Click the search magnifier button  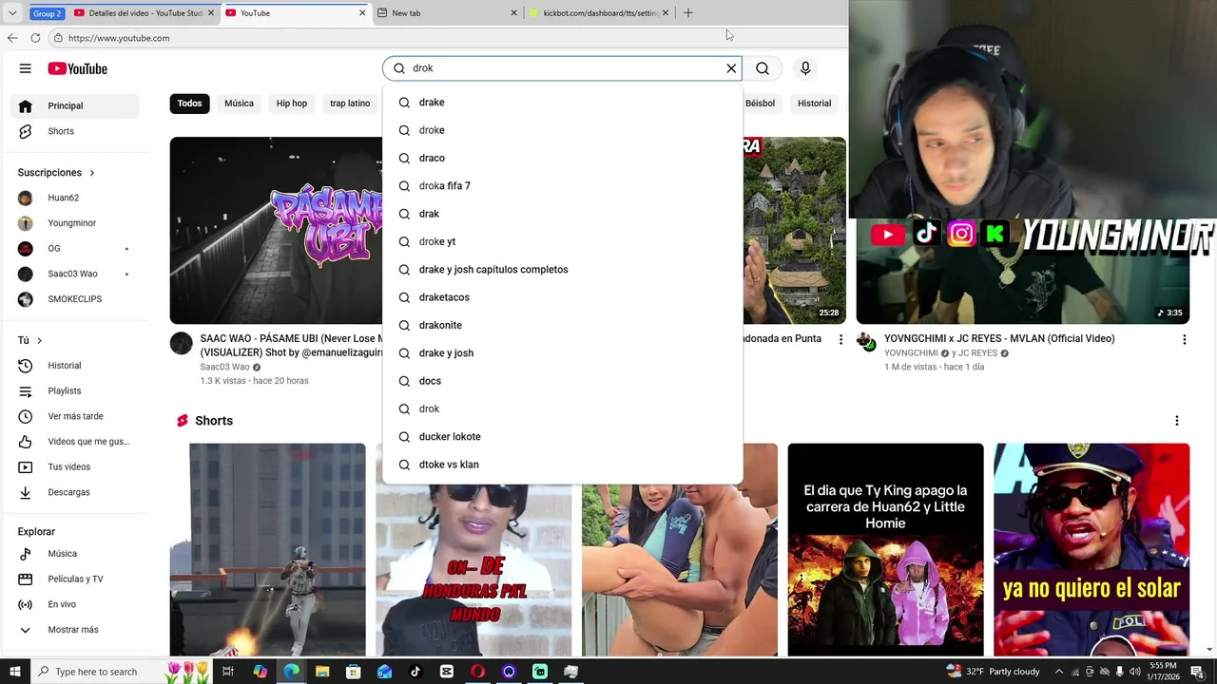click(763, 68)
